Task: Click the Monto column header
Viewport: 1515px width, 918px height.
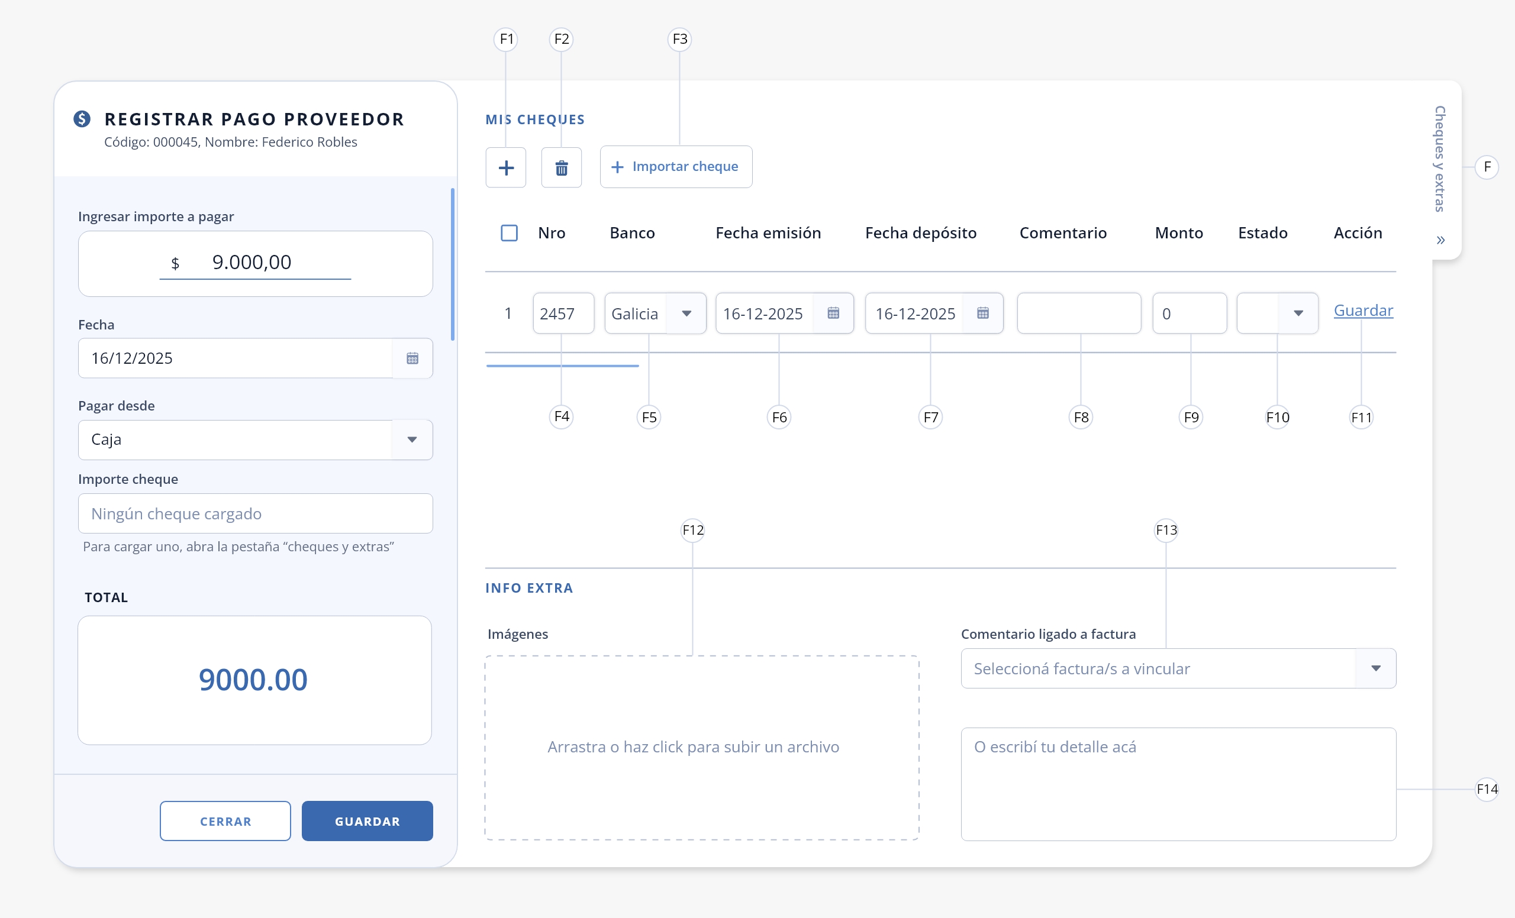Action: pyautogui.click(x=1179, y=233)
